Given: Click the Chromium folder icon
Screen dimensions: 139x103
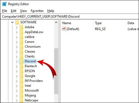Looking at the screenshot, I should 21,47.
